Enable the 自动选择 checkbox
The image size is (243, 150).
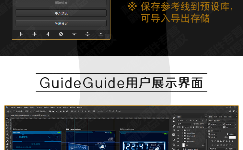[x=14, y=111]
